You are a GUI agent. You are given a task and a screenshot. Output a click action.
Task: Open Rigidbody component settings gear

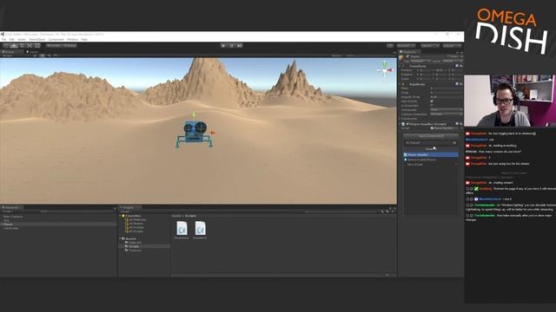pyautogui.click(x=461, y=85)
